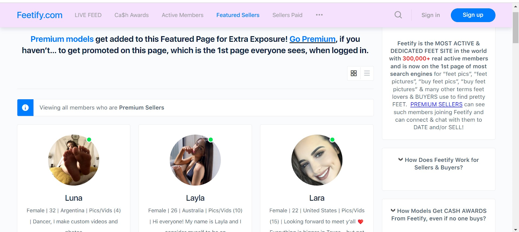Follow the Go Premium link

pyautogui.click(x=312, y=39)
